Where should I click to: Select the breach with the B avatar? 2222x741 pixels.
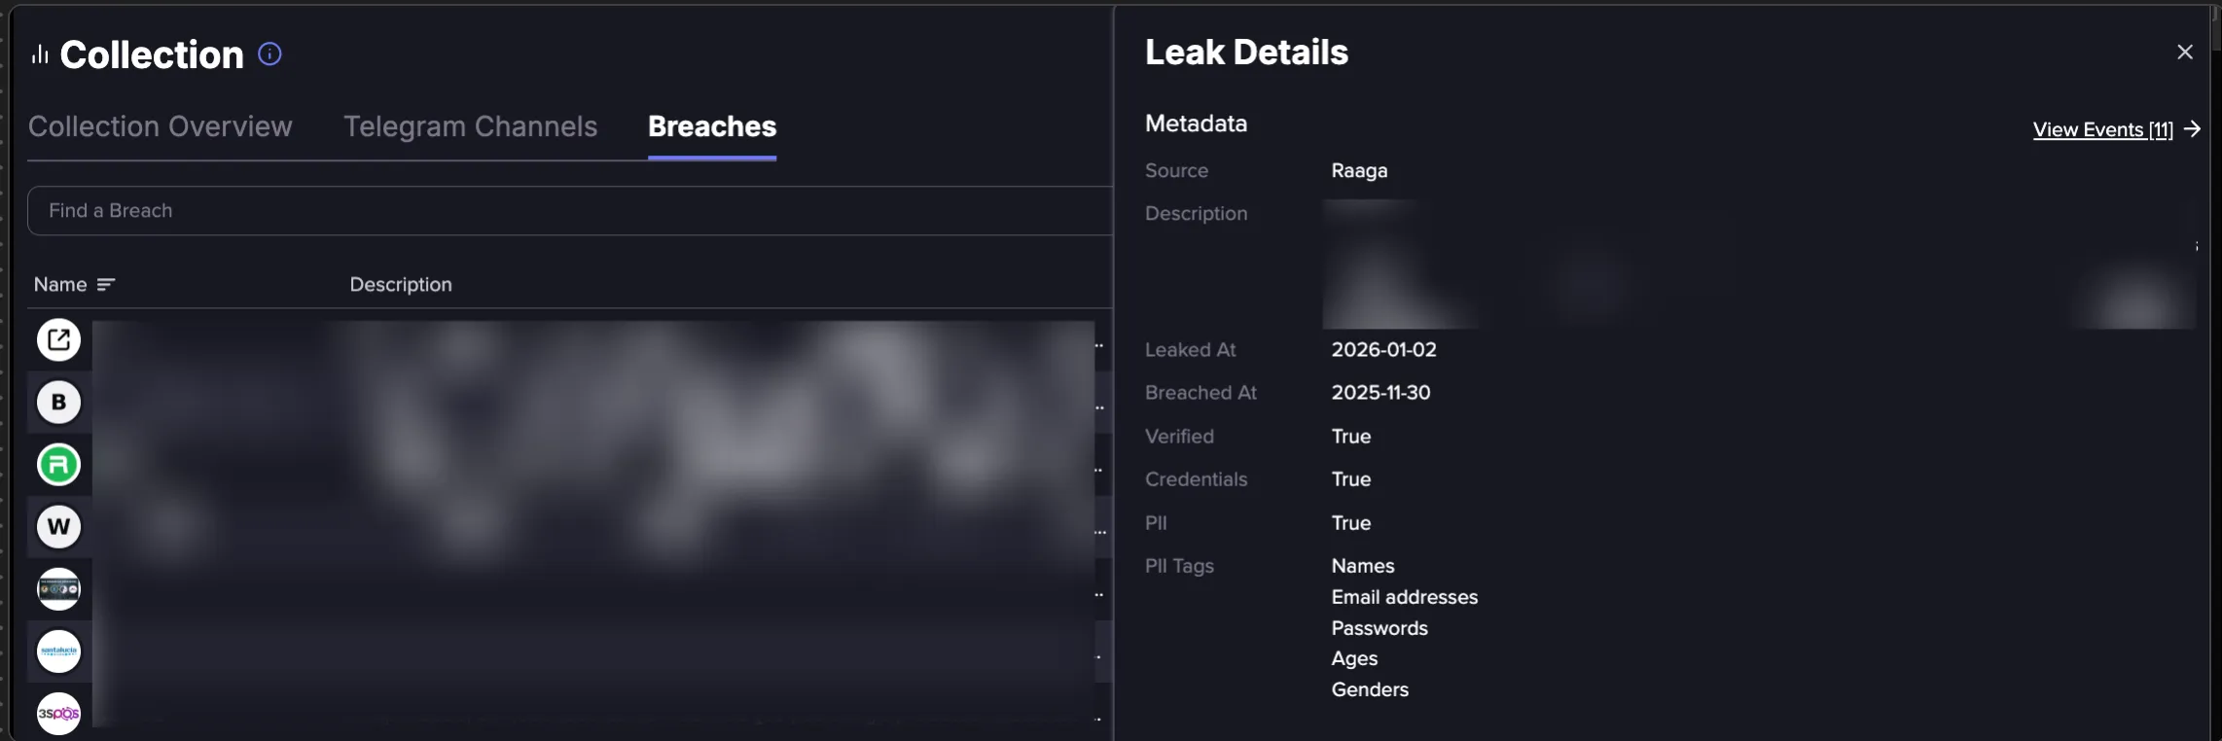(58, 402)
